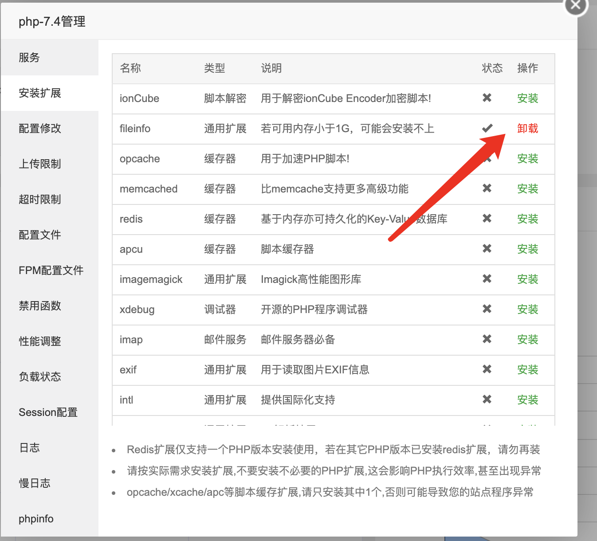This screenshot has width=597, height=541.
Task: Open 上传限制 settings
Action: [x=50, y=164]
